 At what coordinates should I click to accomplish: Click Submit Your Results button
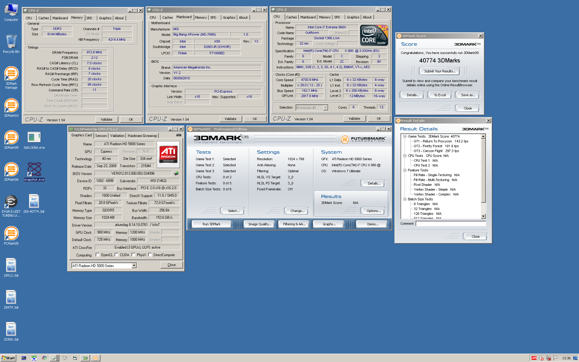point(440,71)
